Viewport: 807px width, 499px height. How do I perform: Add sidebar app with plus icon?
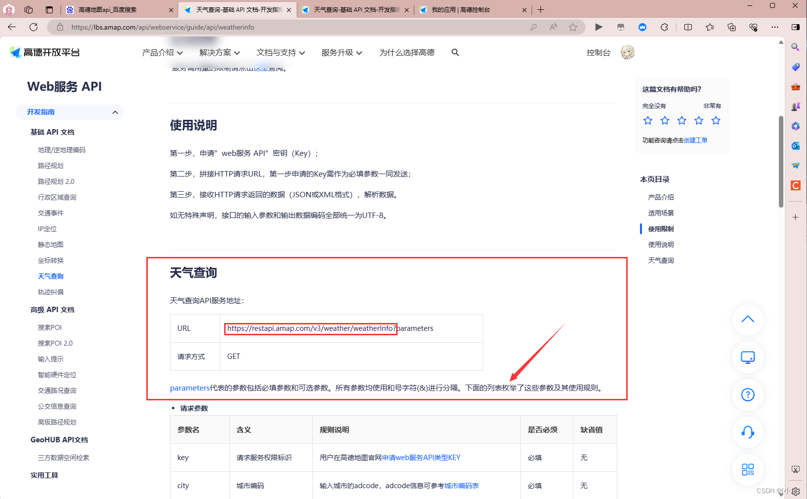tap(796, 217)
